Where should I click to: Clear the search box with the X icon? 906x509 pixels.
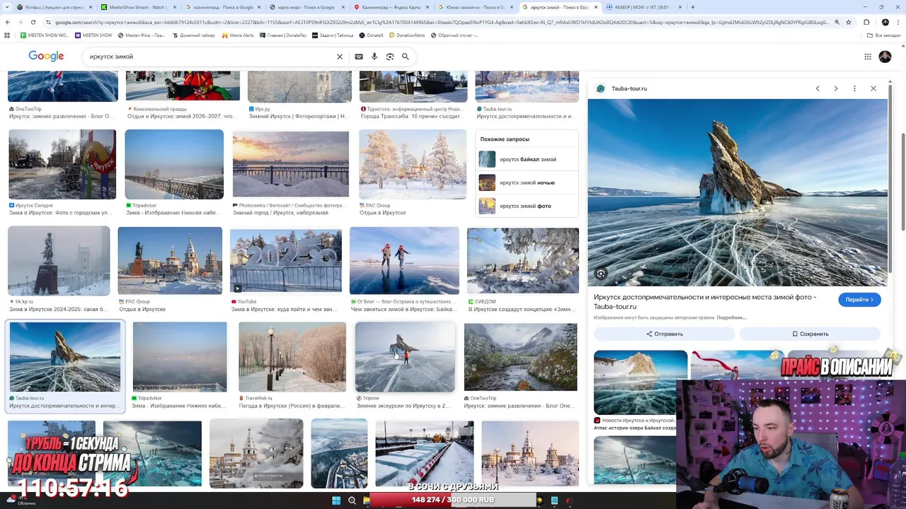click(x=340, y=57)
